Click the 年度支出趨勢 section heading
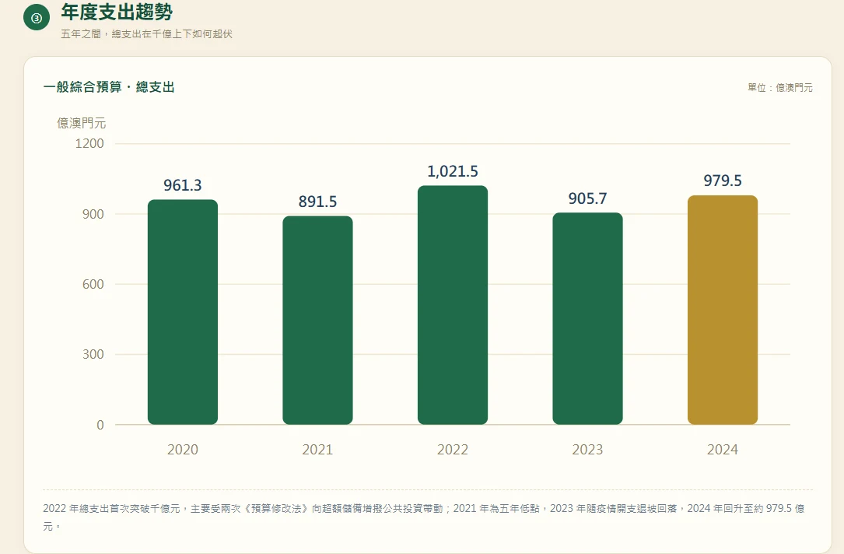844x554 pixels. click(117, 12)
